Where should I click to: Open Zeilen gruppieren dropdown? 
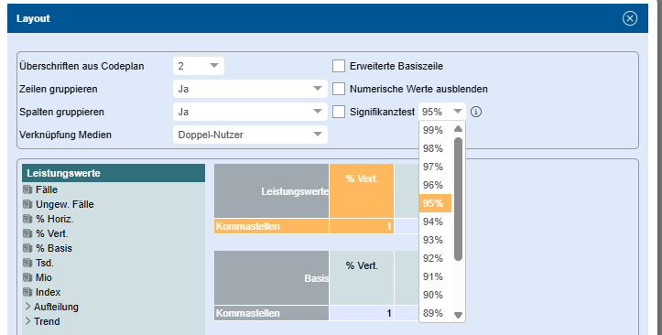[x=250, y=89]
